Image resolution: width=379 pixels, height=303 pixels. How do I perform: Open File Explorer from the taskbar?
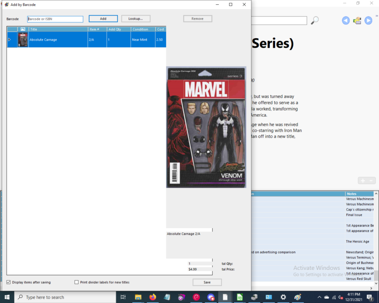[x=138, y=297]
